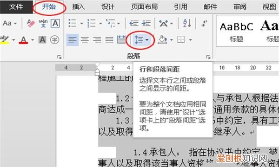Click the text '与承包人根据法' in document
279x167 pixels.
[x=247, y=98]
